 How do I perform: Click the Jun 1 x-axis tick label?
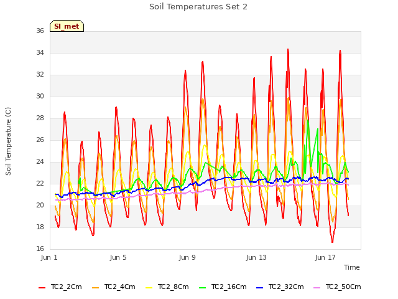(x=49, y=257)
